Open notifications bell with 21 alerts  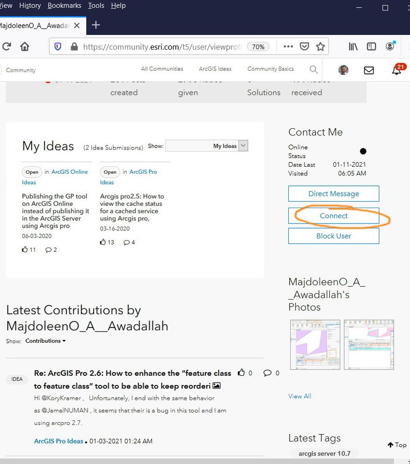click(397, 70)
